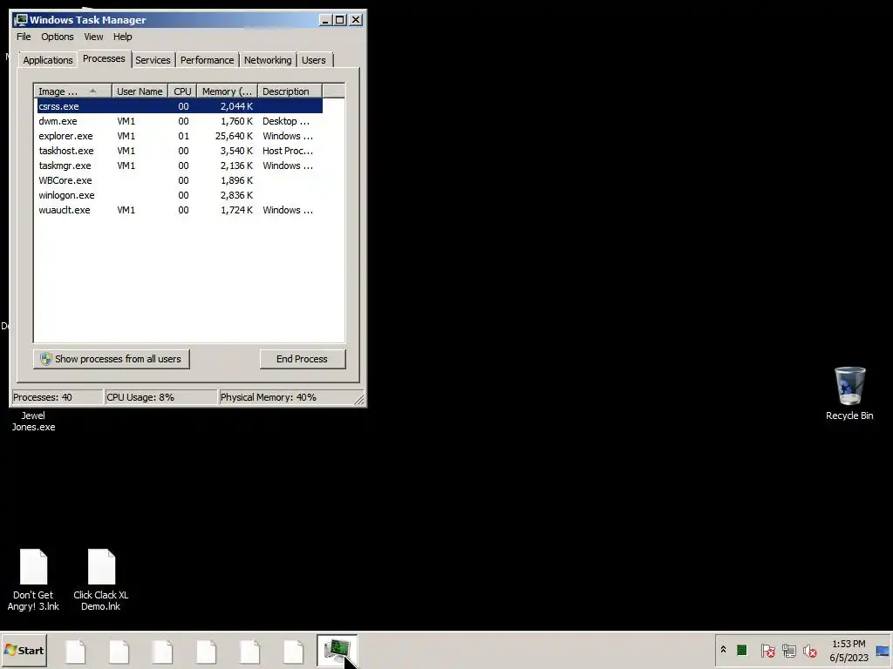Click the Desktop ... description cell
Image resolution: width=893 pixels, height=669 pixels.
click(x=286, y=121)
